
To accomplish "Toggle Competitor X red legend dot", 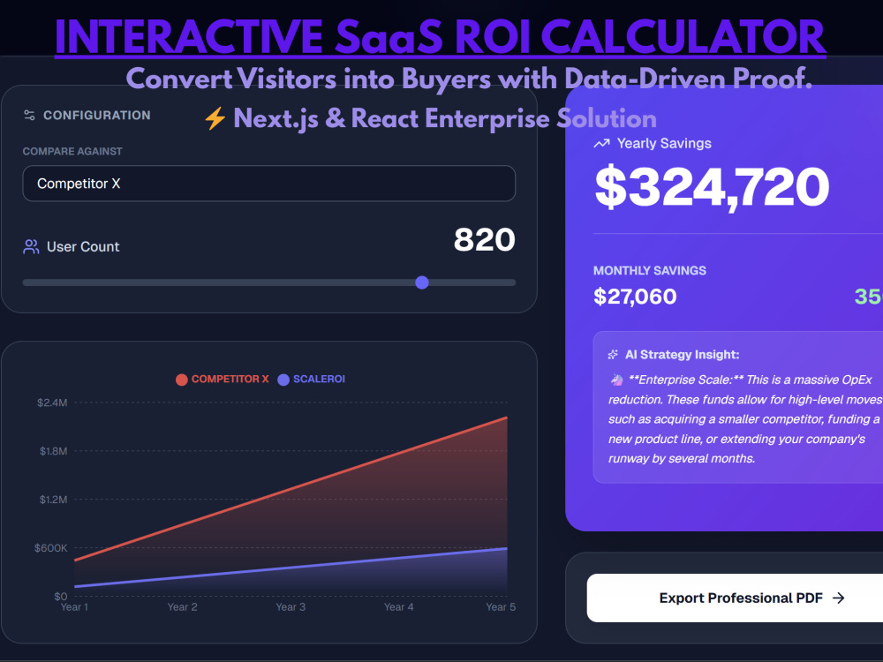I will pos(181,380).
